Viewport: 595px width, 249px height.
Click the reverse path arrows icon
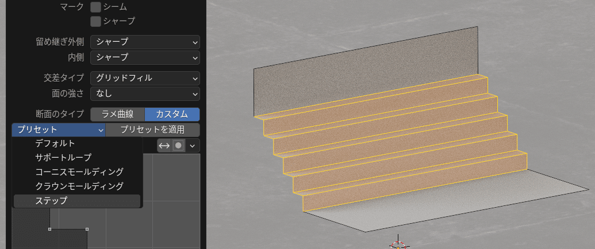[x=164, y=146]
